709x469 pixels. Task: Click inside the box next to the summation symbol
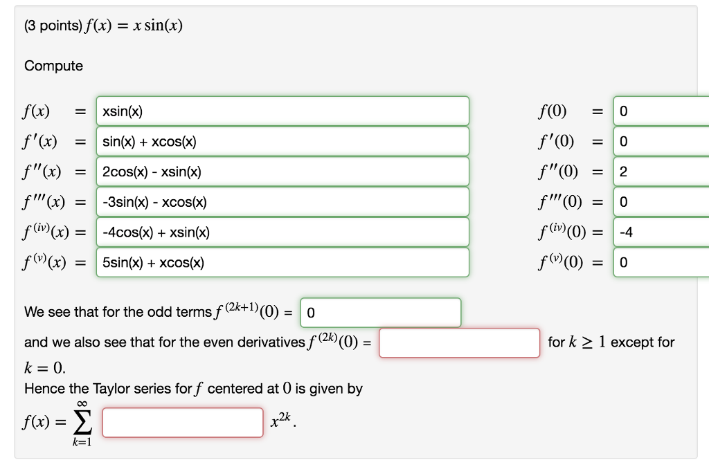coord(182,422)
